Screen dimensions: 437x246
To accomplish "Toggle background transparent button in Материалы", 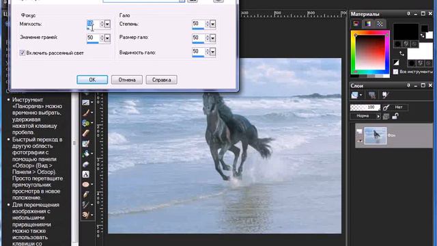I will pos(428,63).
